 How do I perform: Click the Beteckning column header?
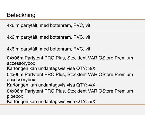(x=21, y=15)
